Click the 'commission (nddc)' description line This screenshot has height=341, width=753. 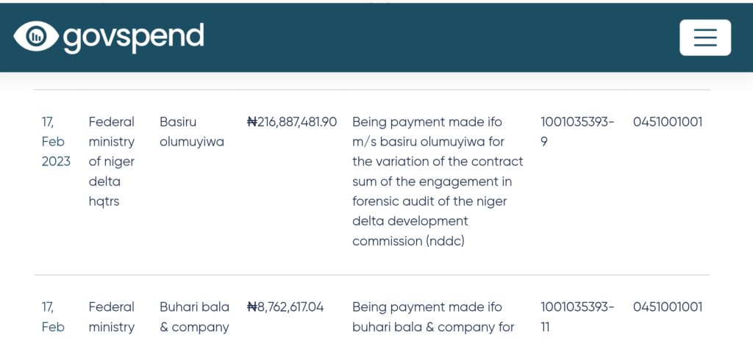tap(408, 241)
